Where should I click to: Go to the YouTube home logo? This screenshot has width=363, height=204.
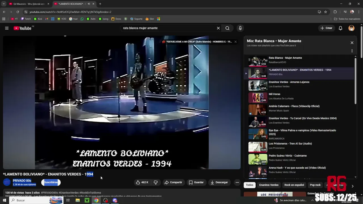click(x=22, y=28)
